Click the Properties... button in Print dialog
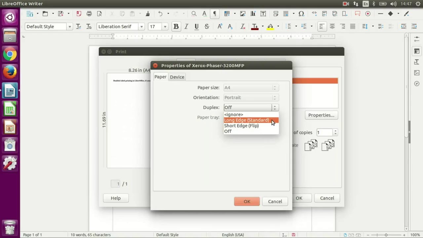This screenshot has width=423, height=238. pos(321,115)
